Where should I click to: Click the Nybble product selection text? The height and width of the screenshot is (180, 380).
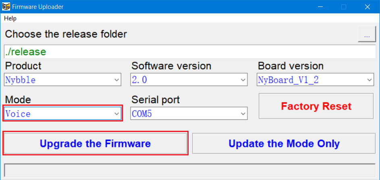pos(21,80)
